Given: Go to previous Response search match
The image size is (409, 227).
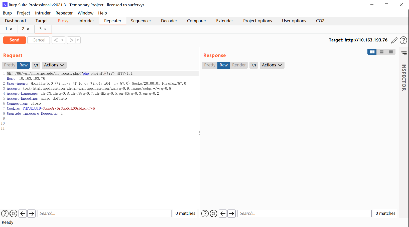Looking at the screenshot, I should click(223, 214).
